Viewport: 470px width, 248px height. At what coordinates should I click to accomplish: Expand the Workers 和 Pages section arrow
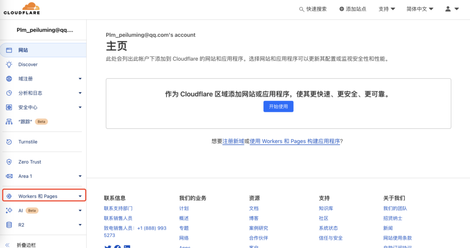(x=80, y=196)
